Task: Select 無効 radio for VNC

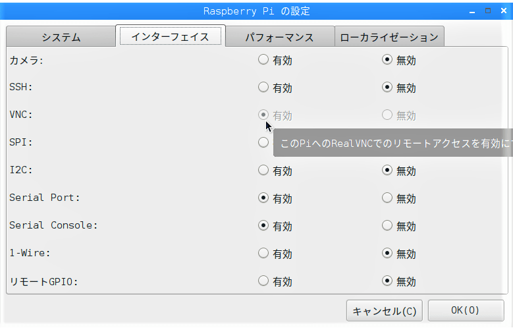Action: point(387,115)
